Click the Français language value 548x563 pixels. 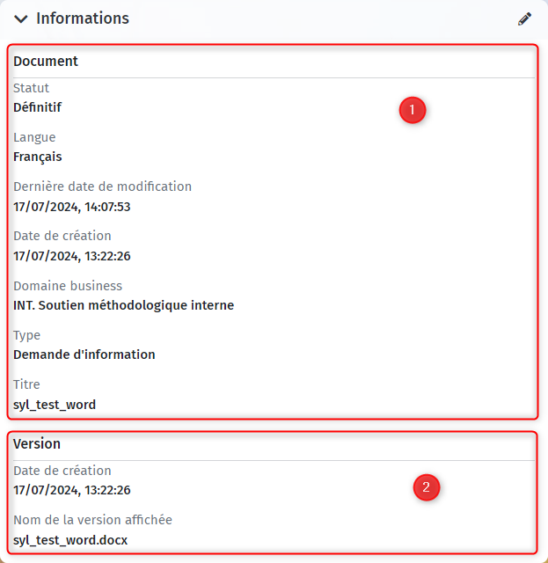tap(37, 157)
